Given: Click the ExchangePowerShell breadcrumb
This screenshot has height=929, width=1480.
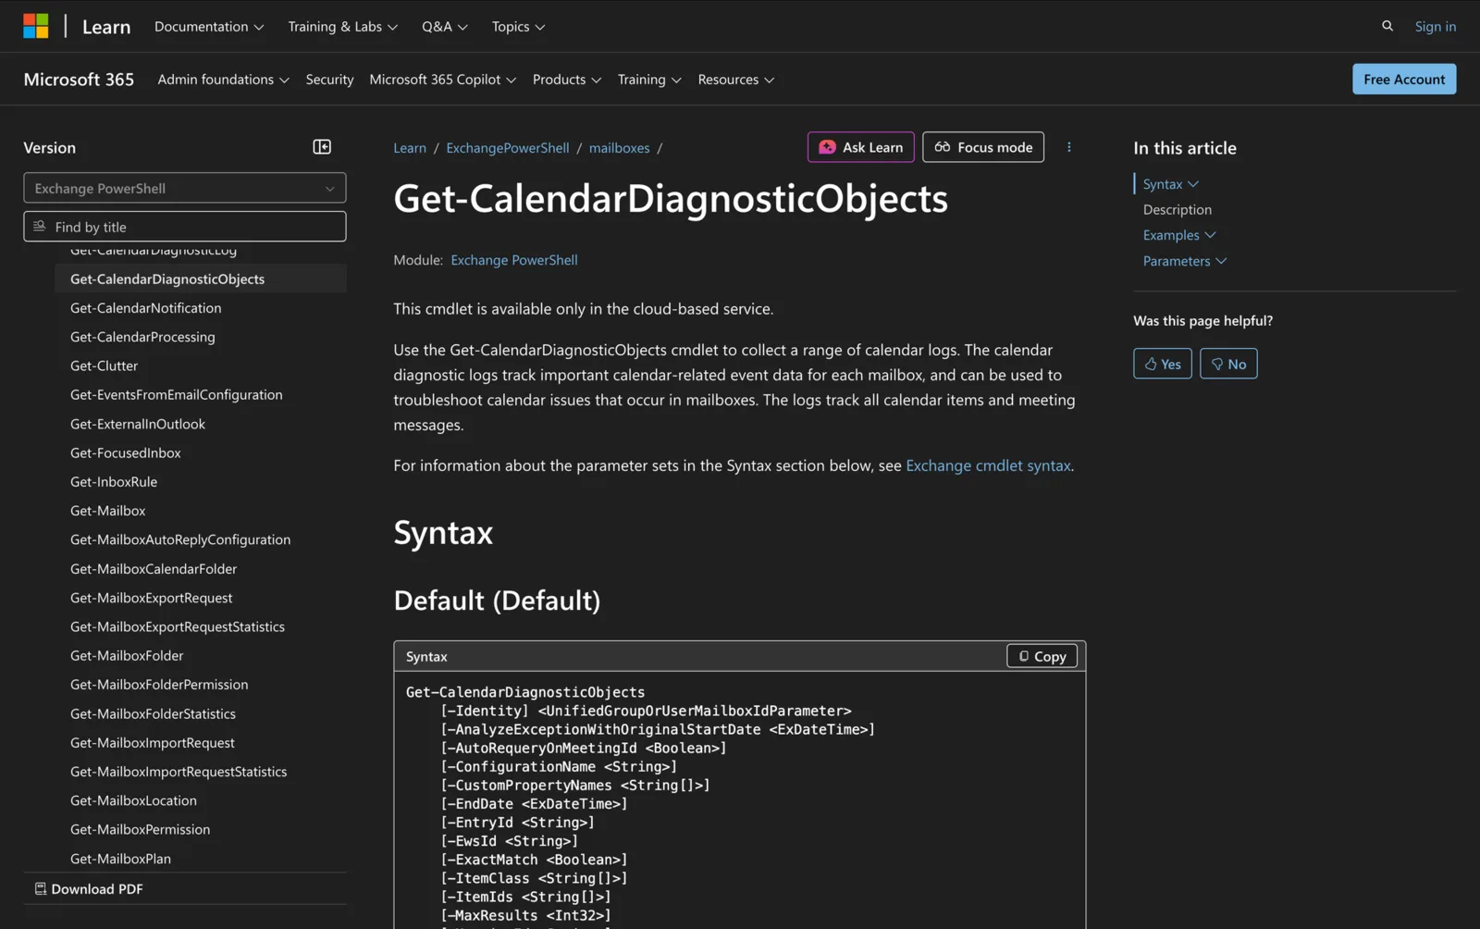Looking at the screenshot, I should click(507, 148).
